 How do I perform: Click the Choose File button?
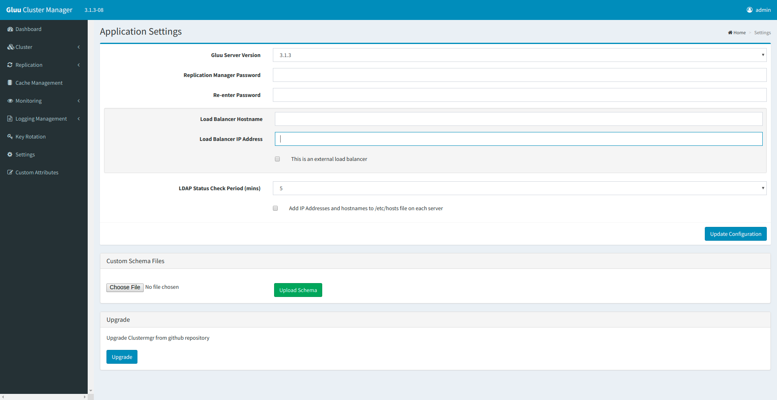click(x=125, y=288)
